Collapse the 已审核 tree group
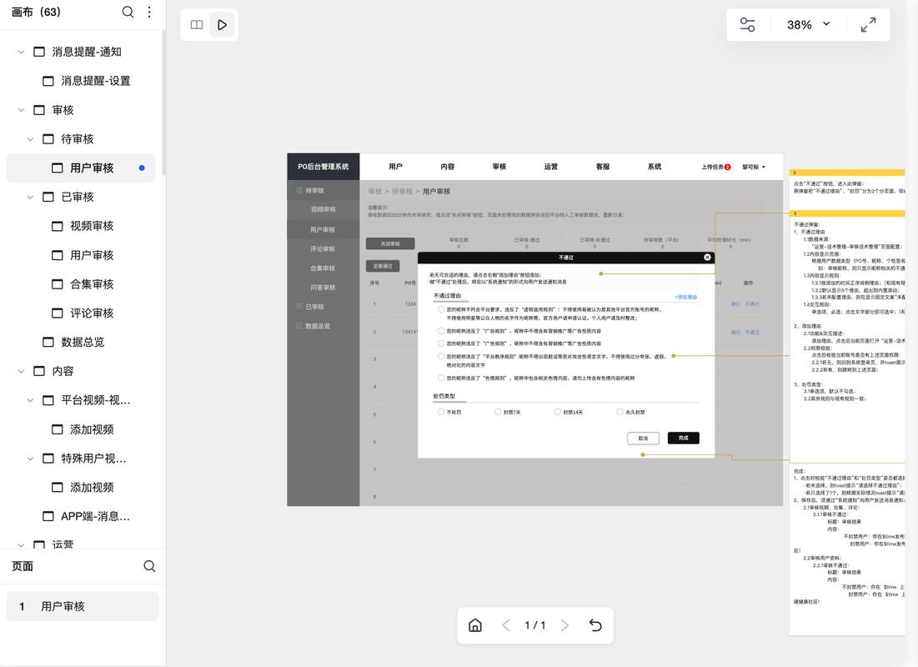 [31, 197]
